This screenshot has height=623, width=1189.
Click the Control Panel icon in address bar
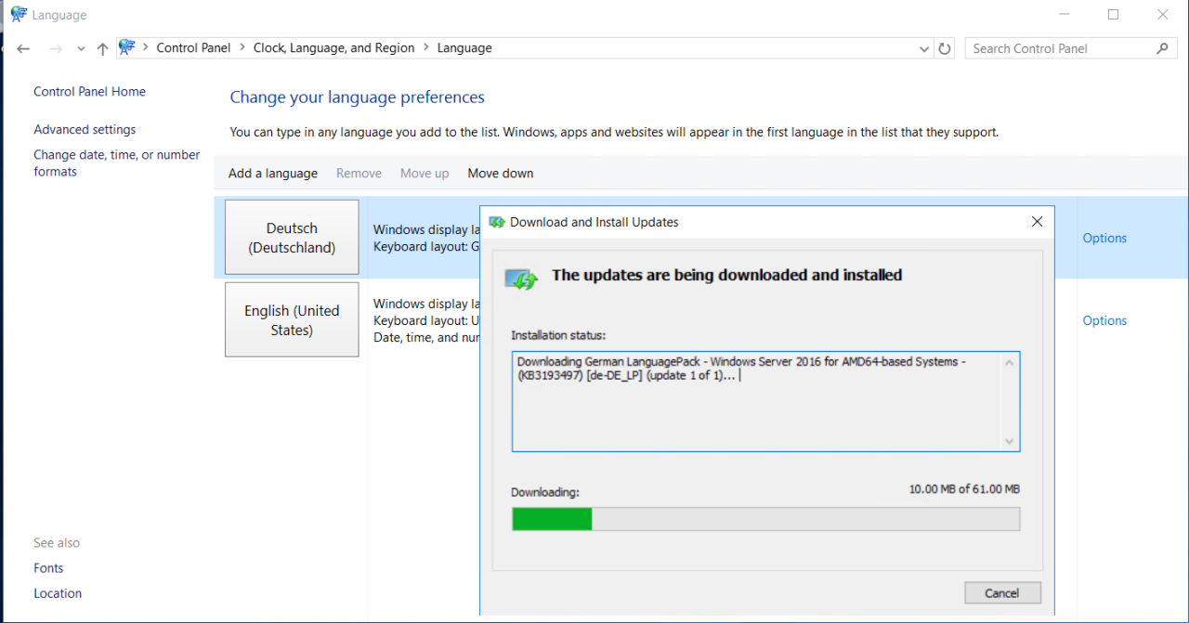pos(127,47)
